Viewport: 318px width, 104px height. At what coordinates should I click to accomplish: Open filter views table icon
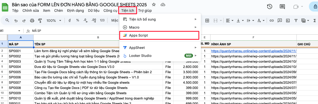[x=306, y=21]
